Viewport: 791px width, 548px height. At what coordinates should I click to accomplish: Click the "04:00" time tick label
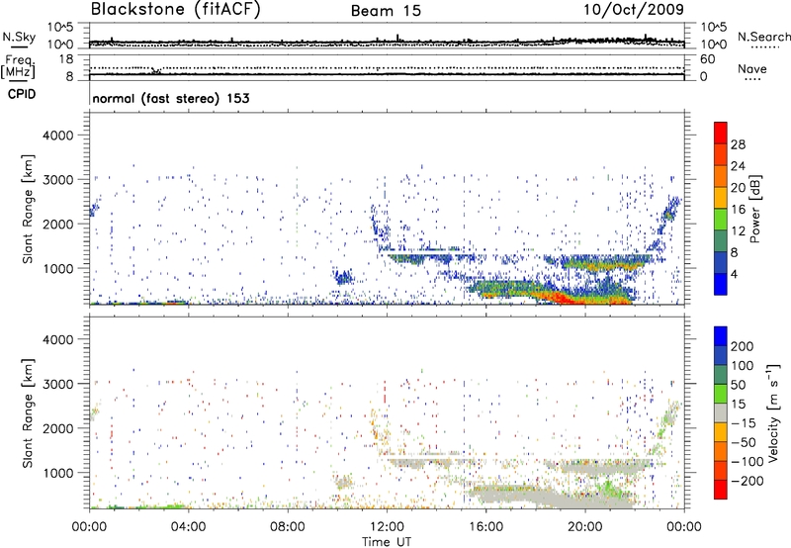(188, 527)
